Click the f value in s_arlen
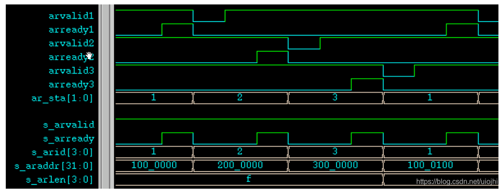Screen dimensions: 502x190 [249, 179]
